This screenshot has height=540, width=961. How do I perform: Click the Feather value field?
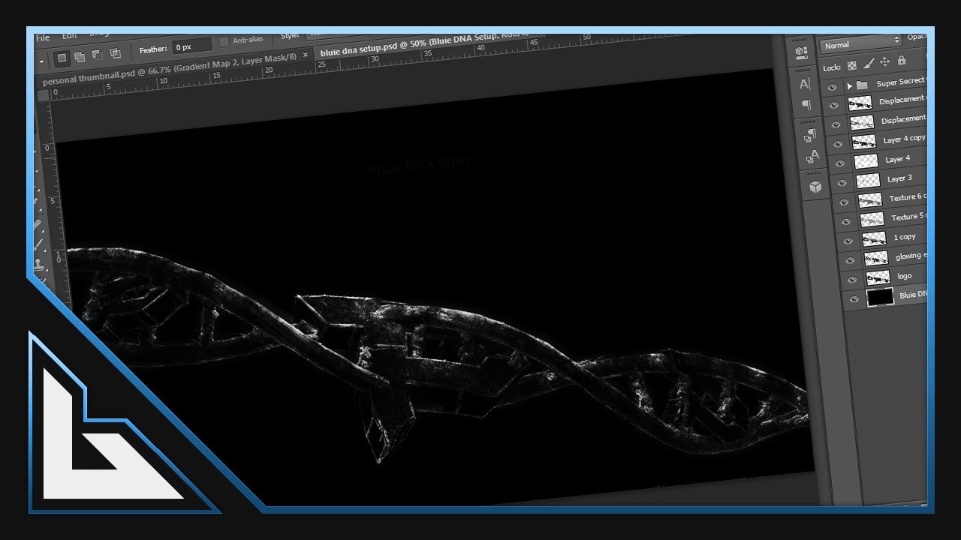193,46
